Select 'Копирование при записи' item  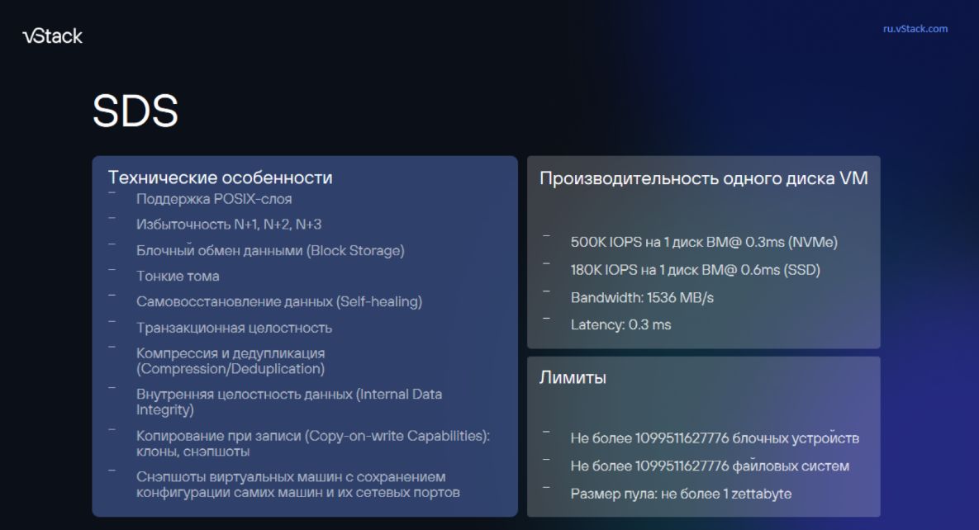point(313,443)
